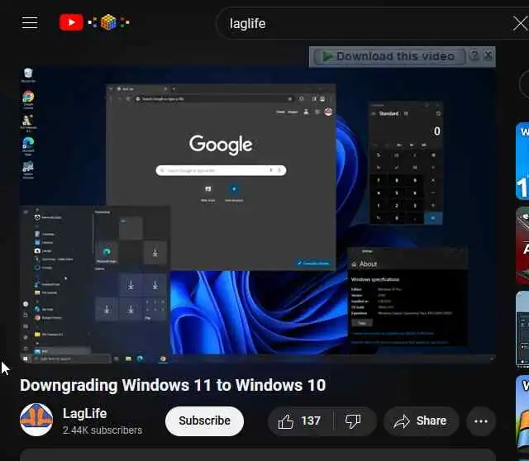Image resolution: width=529 pixels, height=461 pixels.
Task: Click the Copy button in the About window
Action: click(362, 323)
